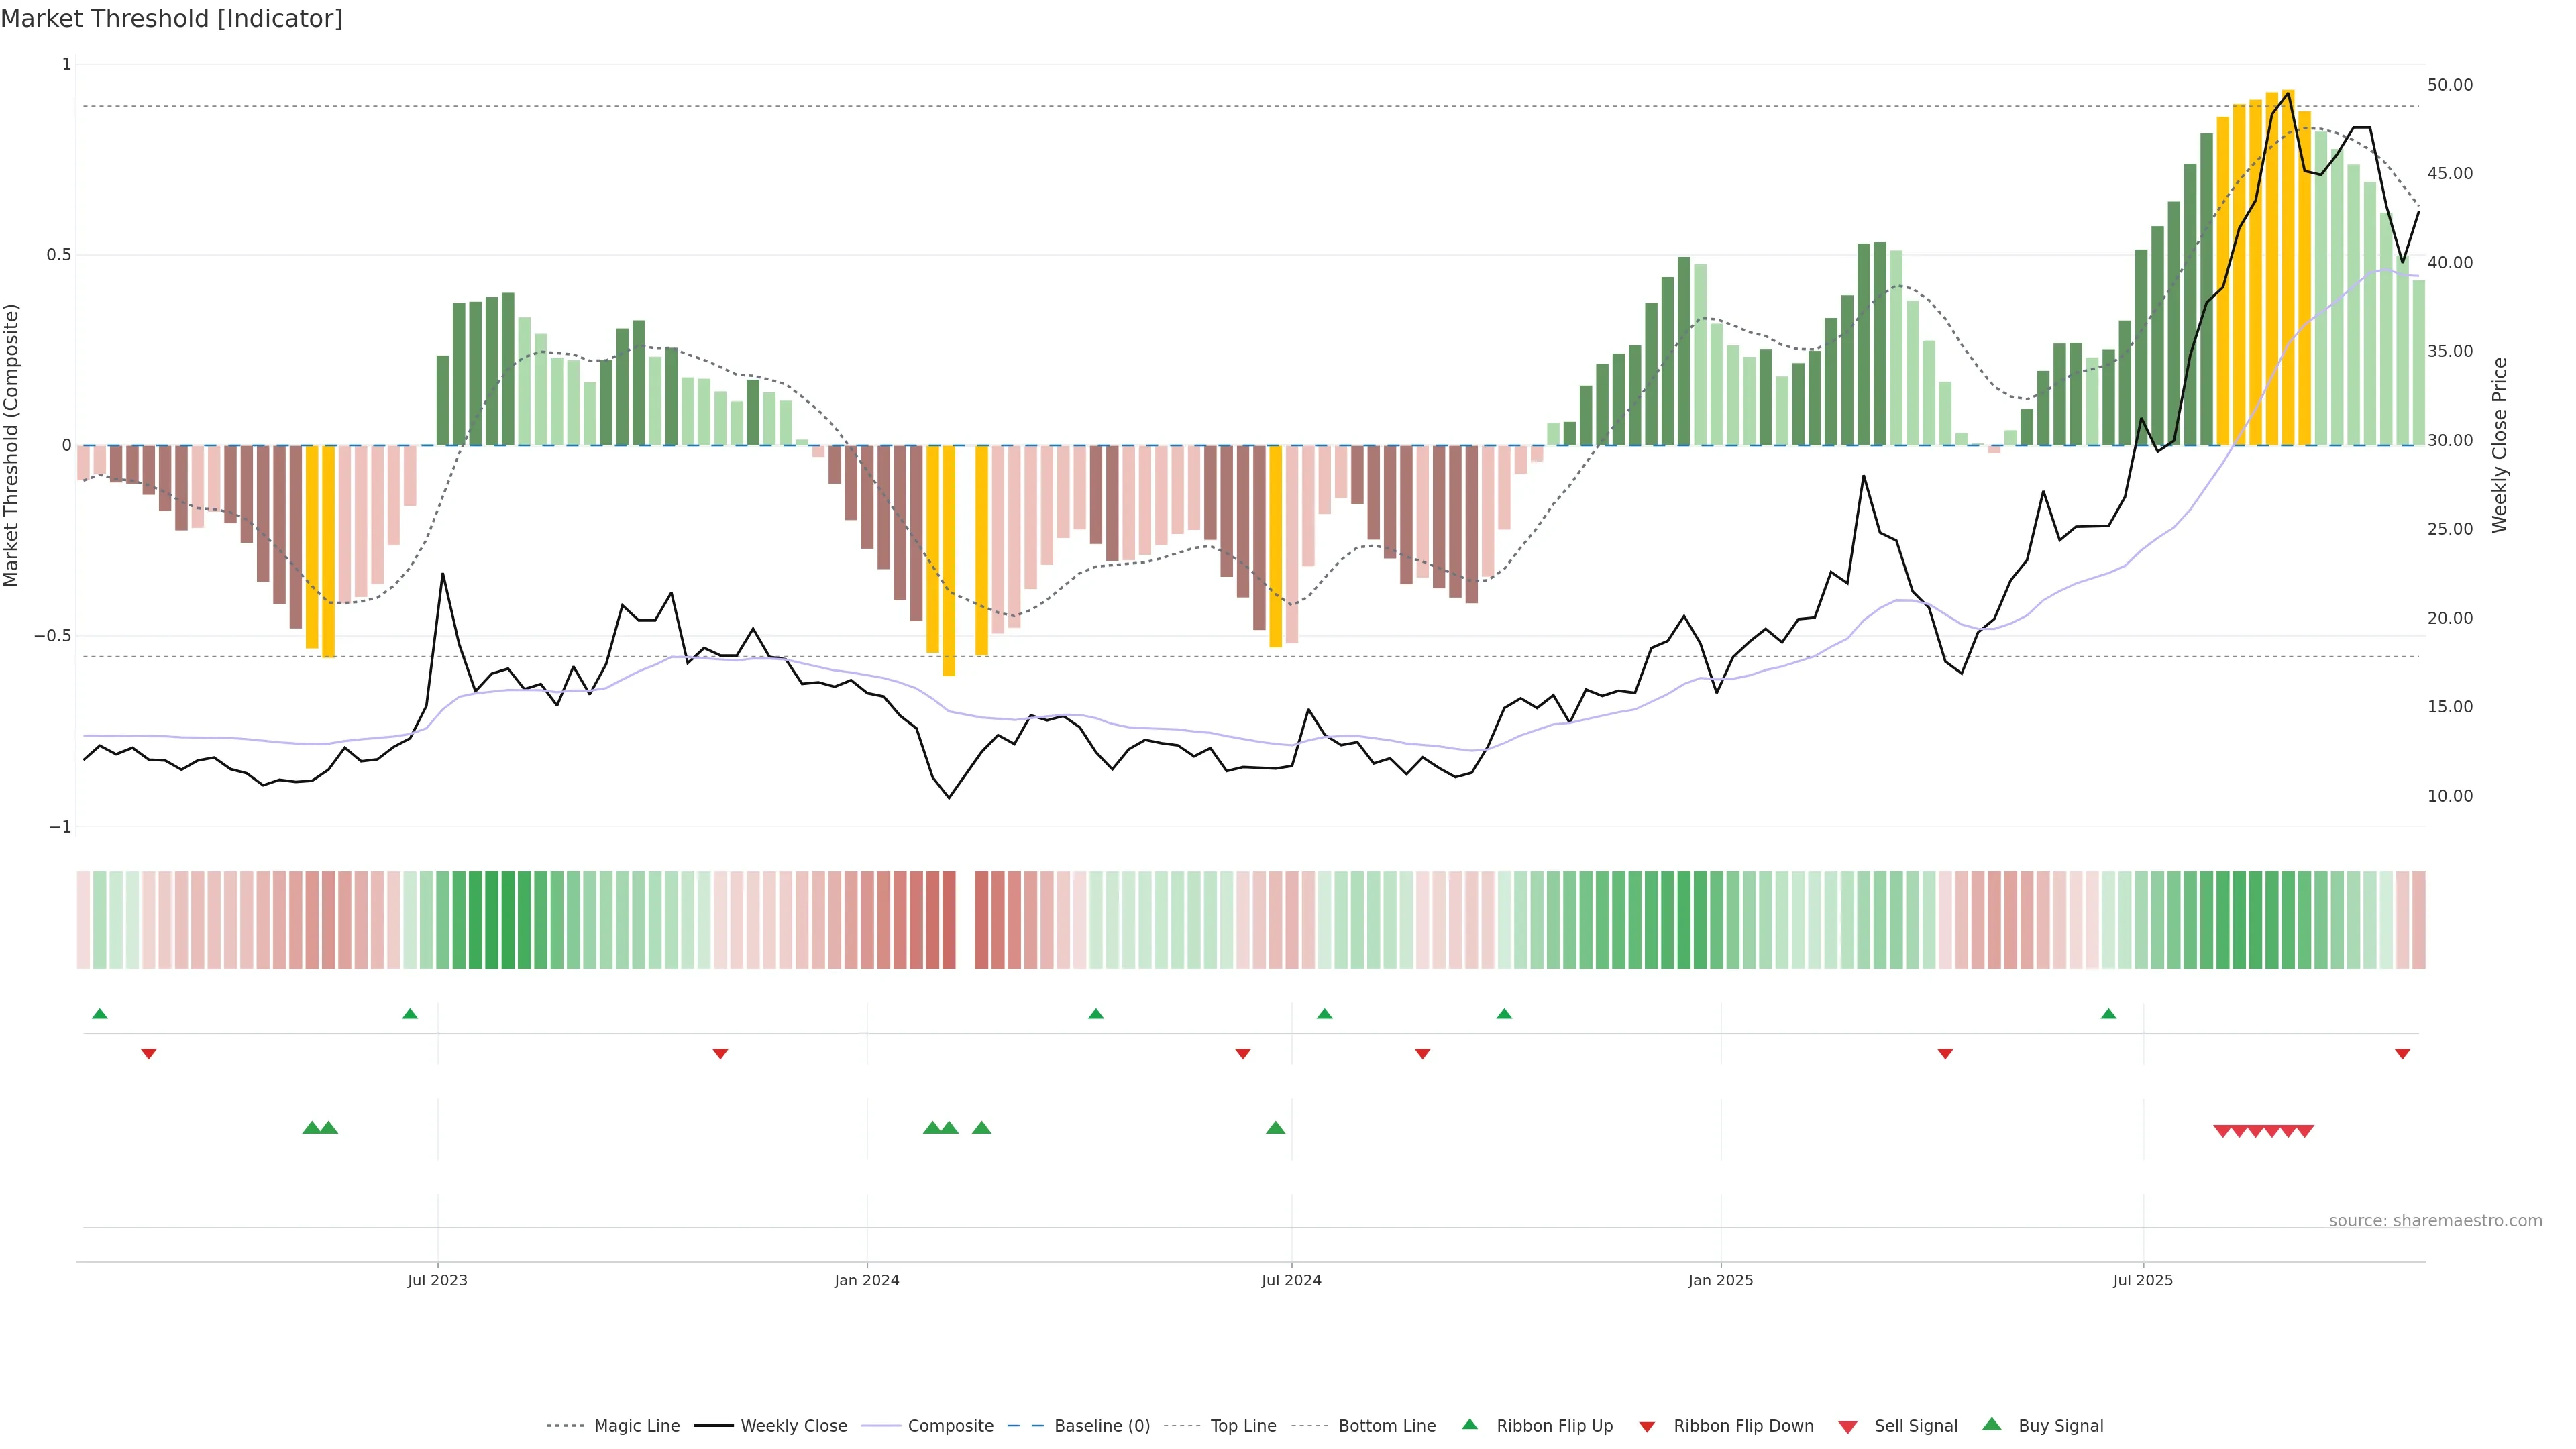The width and height of the screenshot is (2576, 1449).
Task: Click the Ribbon Flip Down legend triangle icon
Action: click(x=1647, y=1427)
